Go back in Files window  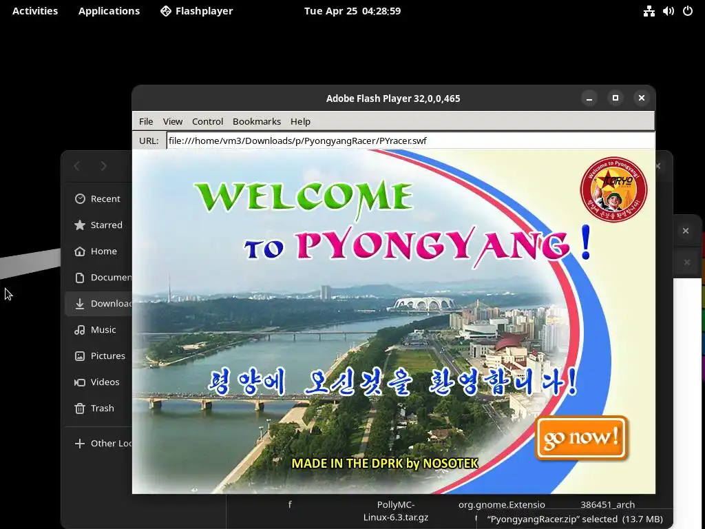[77, 166]
